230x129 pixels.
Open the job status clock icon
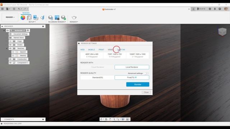pos(210,9)
